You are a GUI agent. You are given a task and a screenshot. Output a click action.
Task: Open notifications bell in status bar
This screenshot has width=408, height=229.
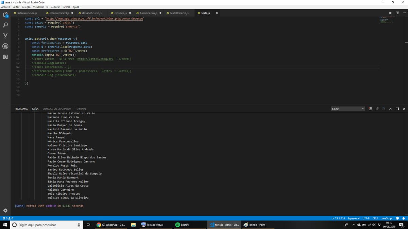[404, 218]
